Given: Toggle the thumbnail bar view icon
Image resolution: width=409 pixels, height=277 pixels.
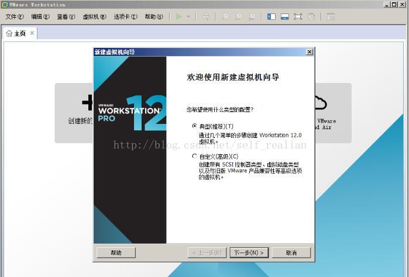Looking at the screenshot, I should click(284, 17).
